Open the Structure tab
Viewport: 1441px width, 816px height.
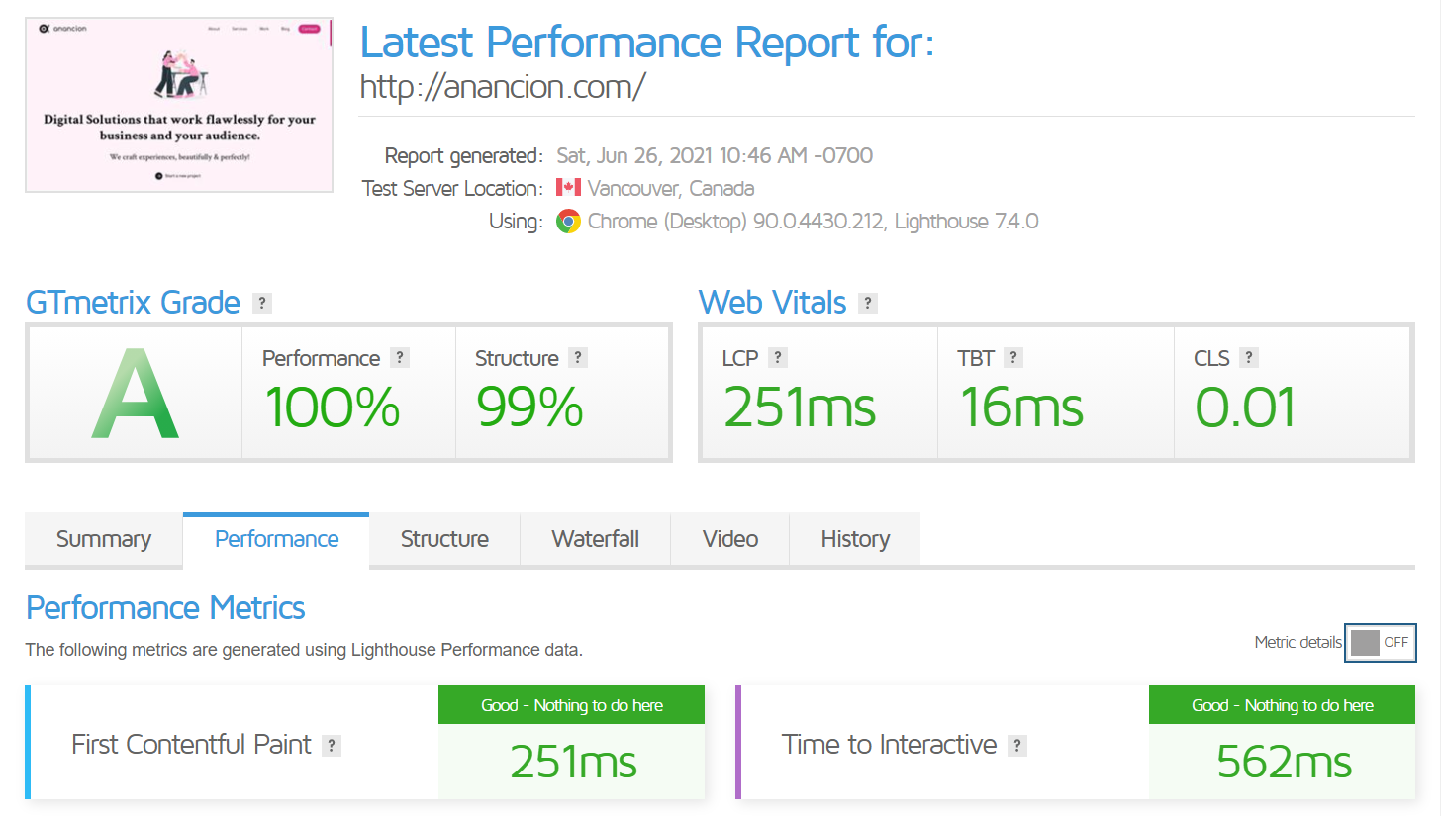(x=443, y=539)
